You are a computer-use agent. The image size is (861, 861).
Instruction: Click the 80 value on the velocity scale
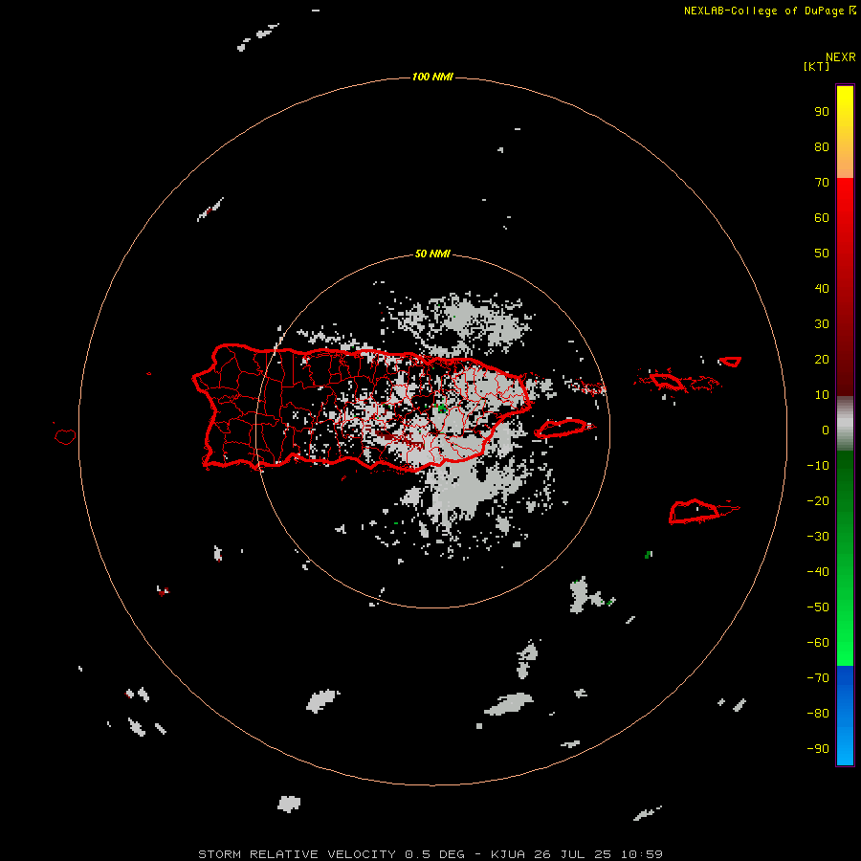pyautogui.click(x=822, y=147)
